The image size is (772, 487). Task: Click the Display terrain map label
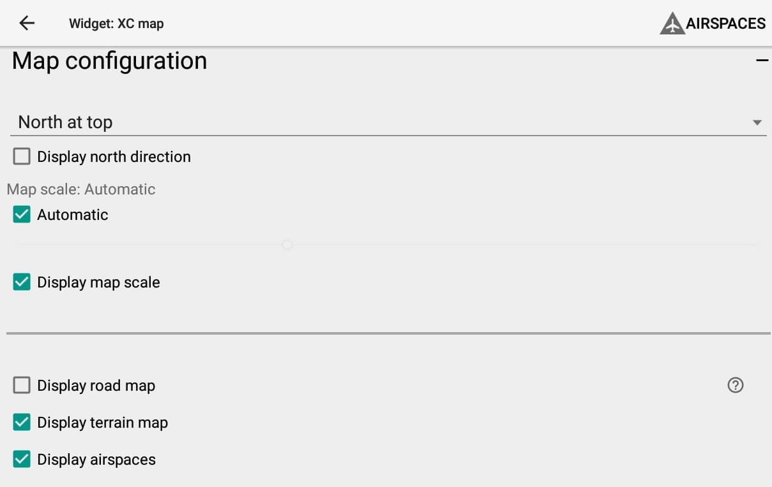point(102,423)
